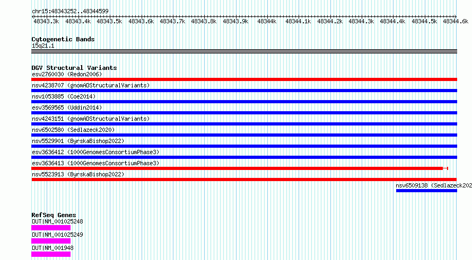
Task: Click the 15q21.1 band label
Action: pos(43,46)
